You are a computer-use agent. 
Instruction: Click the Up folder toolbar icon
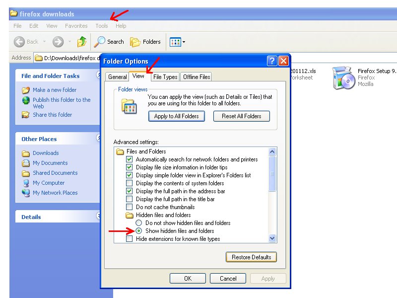point(82,42)
